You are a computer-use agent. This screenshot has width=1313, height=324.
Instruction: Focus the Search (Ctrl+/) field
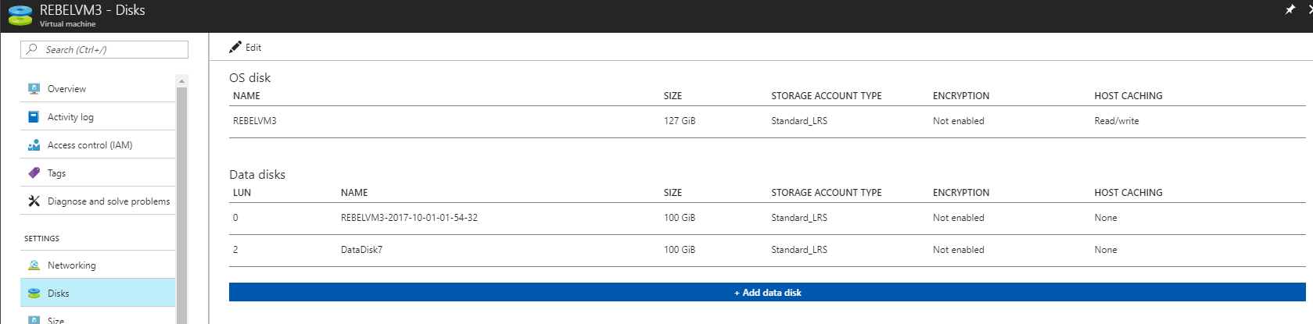pyautogui.click(x=104, y=49)
